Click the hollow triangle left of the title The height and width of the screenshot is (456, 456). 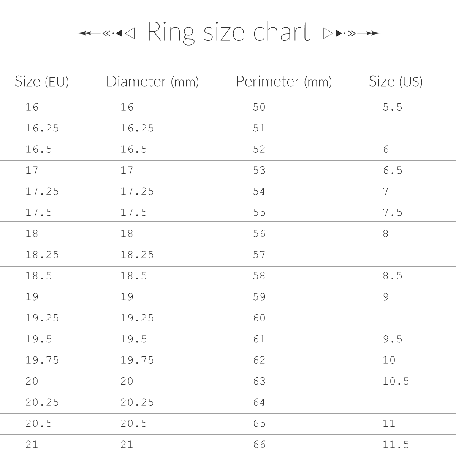[x=130, y=33]
